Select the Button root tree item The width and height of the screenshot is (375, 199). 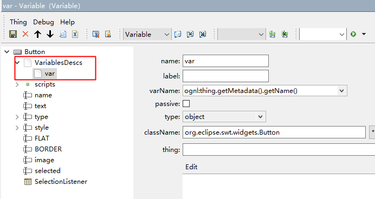tap(35, 52)
